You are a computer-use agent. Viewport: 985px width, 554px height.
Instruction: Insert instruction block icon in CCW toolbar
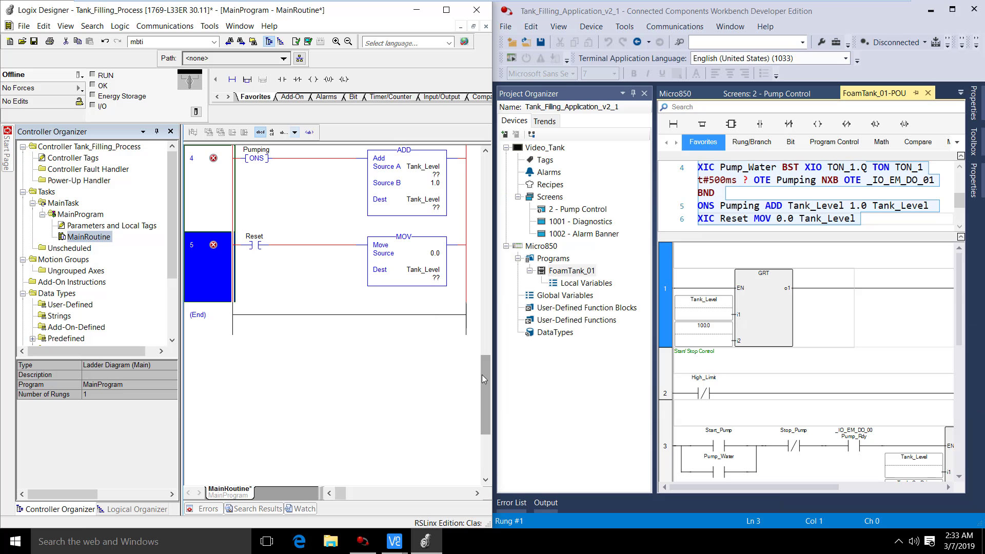tap(731, 124)
